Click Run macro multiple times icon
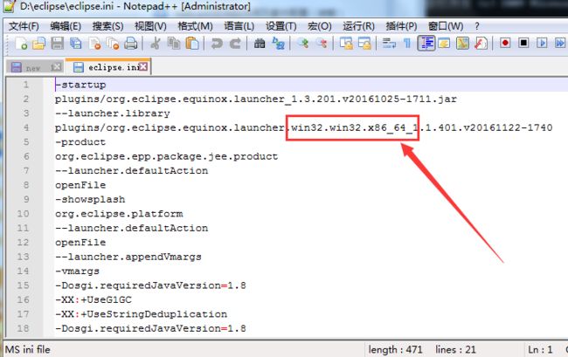The image size is (568, 357). pos(560,44)
